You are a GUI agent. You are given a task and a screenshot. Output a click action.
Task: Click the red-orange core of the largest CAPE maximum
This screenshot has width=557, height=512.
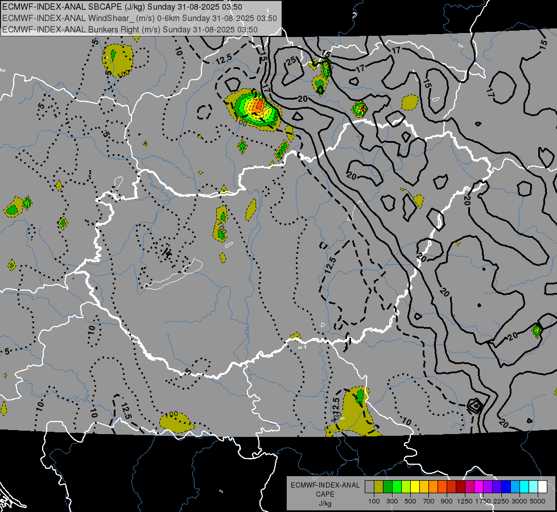point(259,105)
